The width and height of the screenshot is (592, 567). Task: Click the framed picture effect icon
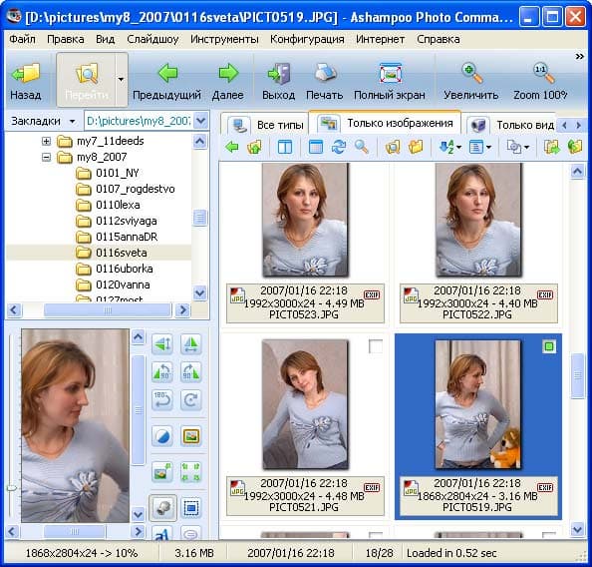click(190, 436)
